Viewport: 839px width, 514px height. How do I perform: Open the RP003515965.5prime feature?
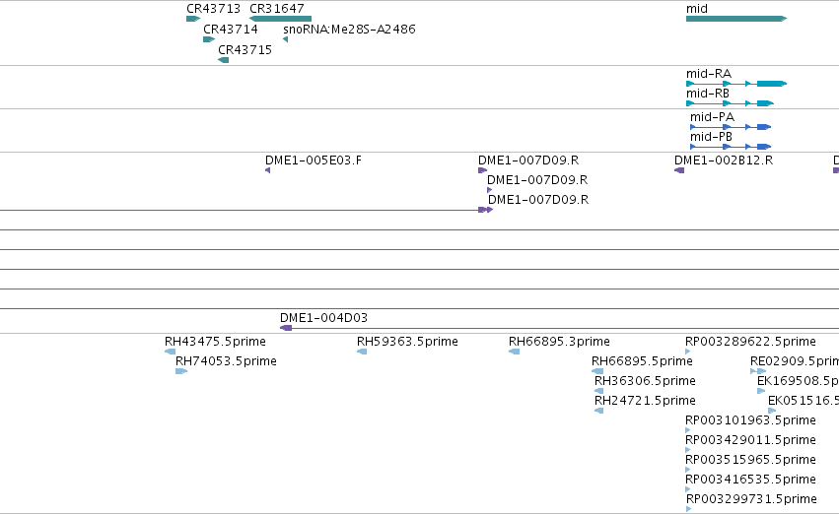687,469
